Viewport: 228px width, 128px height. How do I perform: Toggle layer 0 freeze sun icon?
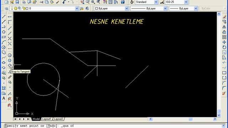16,9
